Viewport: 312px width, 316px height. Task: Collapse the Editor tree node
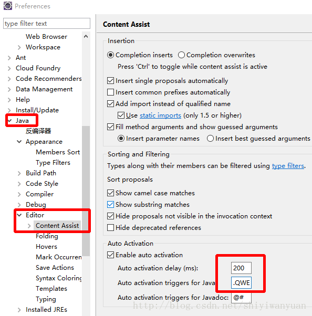point(19,215)
